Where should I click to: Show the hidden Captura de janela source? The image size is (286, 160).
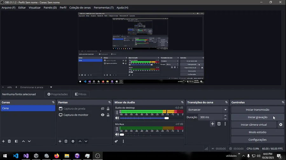click(x=103, y=109)
